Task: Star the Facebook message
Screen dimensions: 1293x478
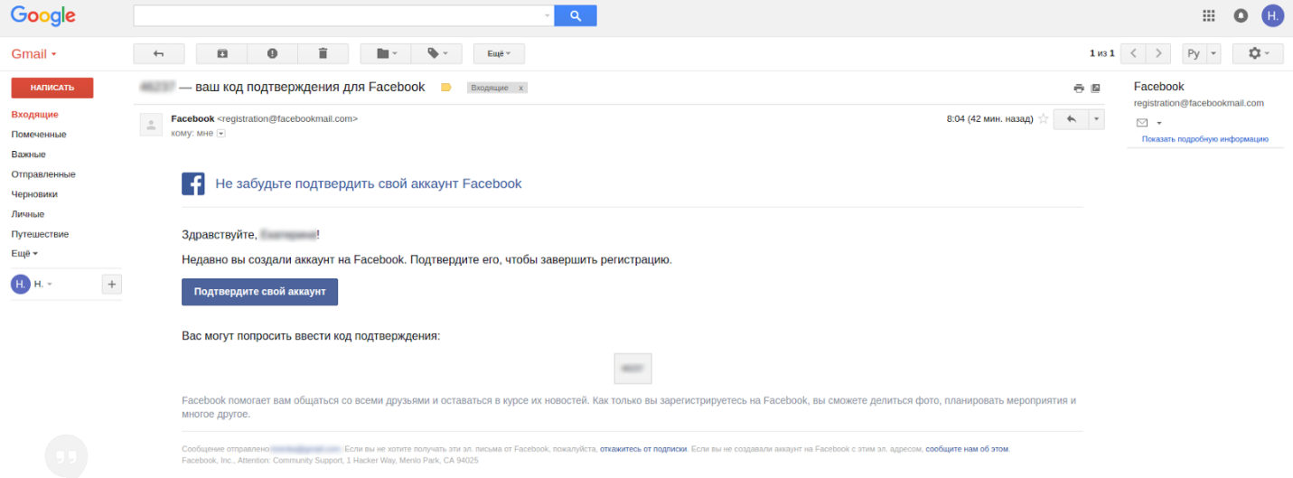Action: (1044, 119)
